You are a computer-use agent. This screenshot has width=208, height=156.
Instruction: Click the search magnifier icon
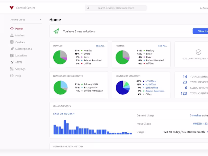click(88, 8)
